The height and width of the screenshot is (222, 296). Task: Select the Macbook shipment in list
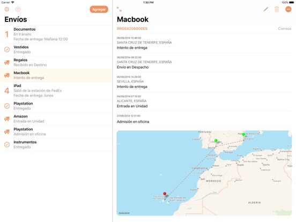[x=56, y=75]
